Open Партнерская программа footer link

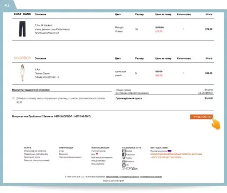pos(70,157)
